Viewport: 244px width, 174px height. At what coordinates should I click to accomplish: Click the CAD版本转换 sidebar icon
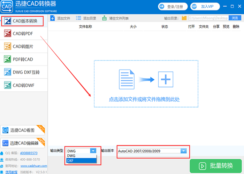pyautogui.click(x=7, y=21)
